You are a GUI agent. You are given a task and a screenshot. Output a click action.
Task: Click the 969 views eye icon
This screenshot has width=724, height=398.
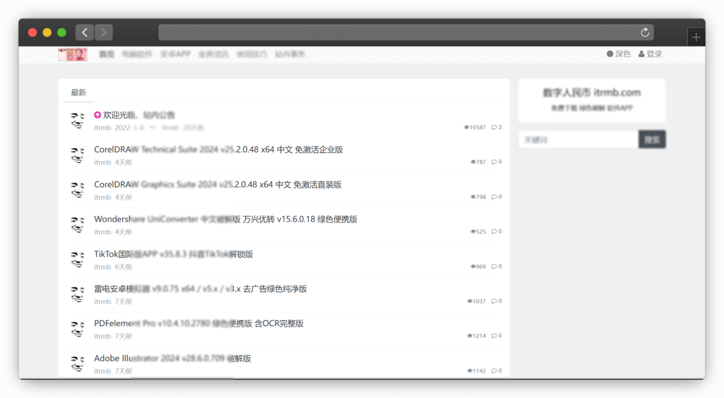click(473, 266)
